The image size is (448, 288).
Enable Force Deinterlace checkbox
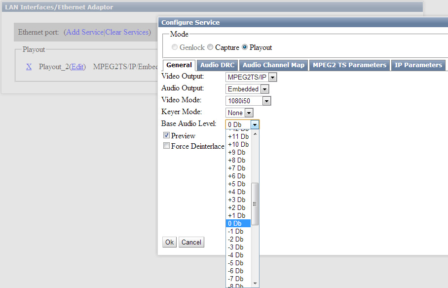point(166,146)
